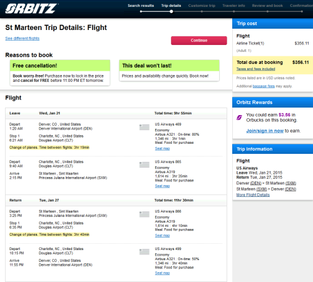Click the 11:55 PM Denver arrival time
Image resolution: width=313 pixels, height=282 pixels.
coord(16,265)
